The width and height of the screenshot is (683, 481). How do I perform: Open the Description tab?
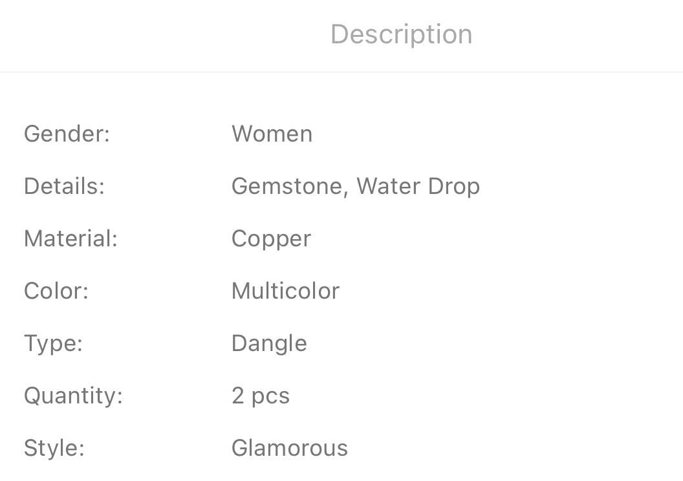(401, 34)
